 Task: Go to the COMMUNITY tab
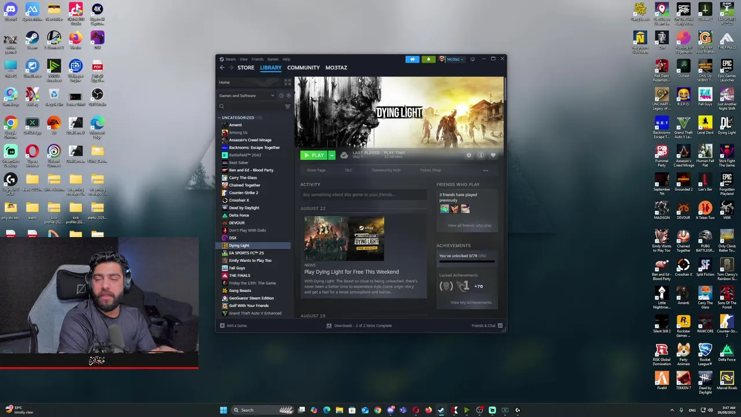(x=303, y=68)
